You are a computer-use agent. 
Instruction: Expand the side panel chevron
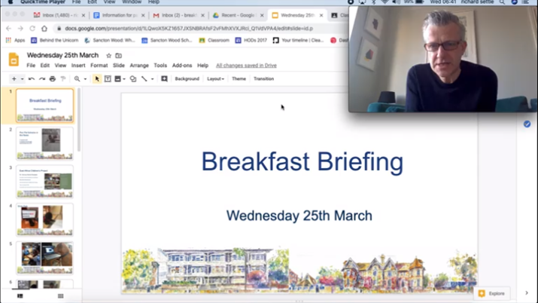pos(527,293)
